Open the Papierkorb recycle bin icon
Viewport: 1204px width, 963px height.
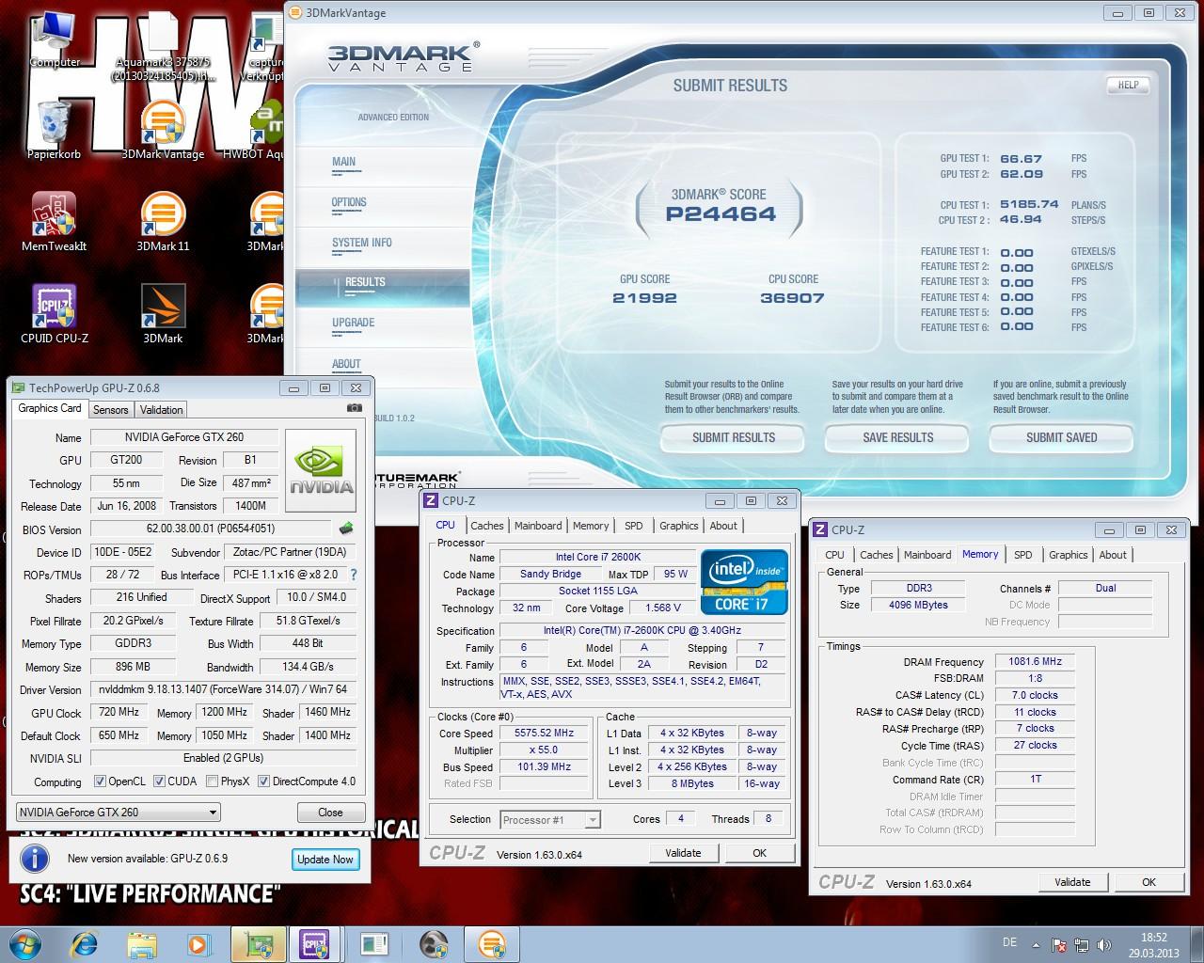point(54,131)
